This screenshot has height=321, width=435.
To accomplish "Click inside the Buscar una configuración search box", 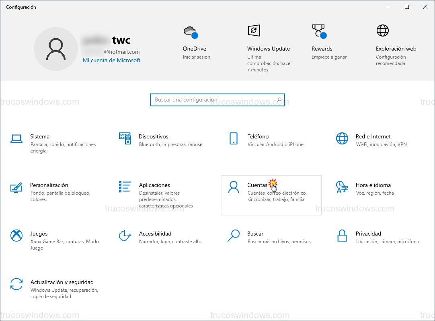I will point(217,100).
